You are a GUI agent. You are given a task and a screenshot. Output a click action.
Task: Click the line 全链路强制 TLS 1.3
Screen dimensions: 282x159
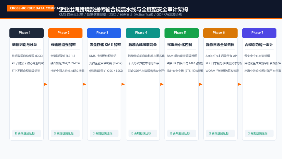[63, 56]
